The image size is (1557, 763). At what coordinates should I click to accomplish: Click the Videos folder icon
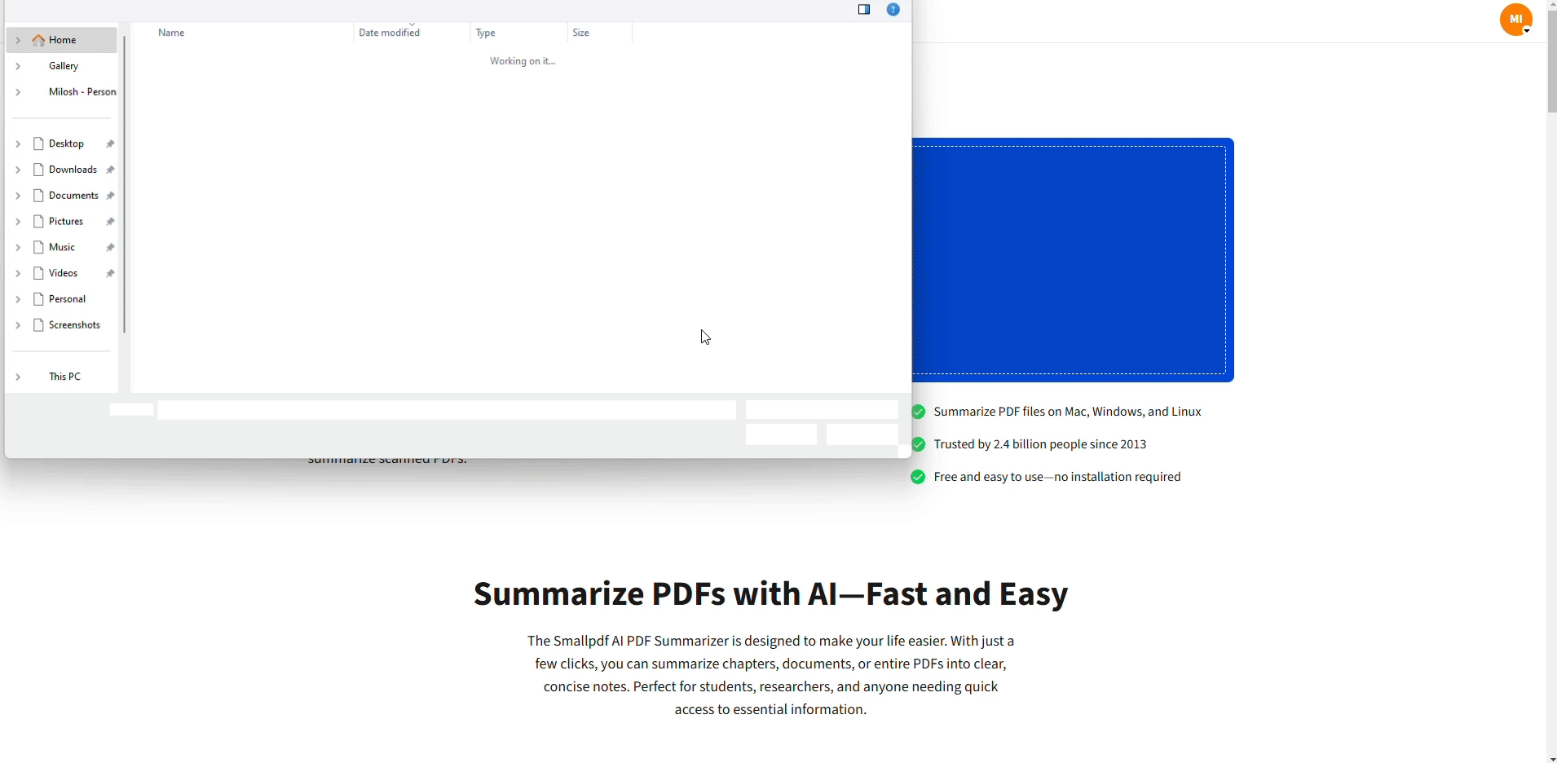40,272
